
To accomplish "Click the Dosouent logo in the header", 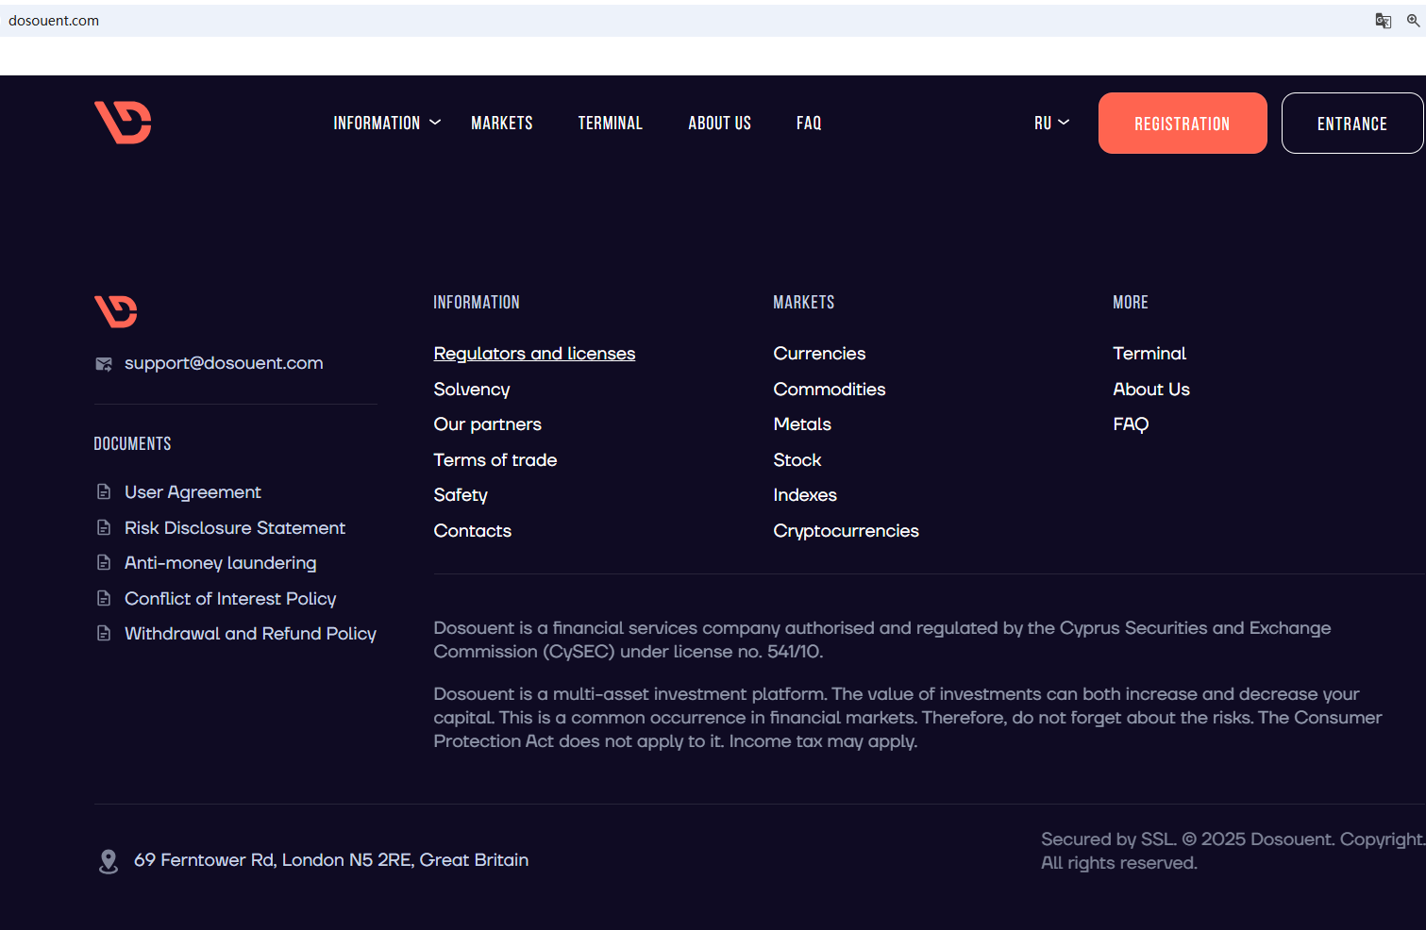I will click(123, 123).
